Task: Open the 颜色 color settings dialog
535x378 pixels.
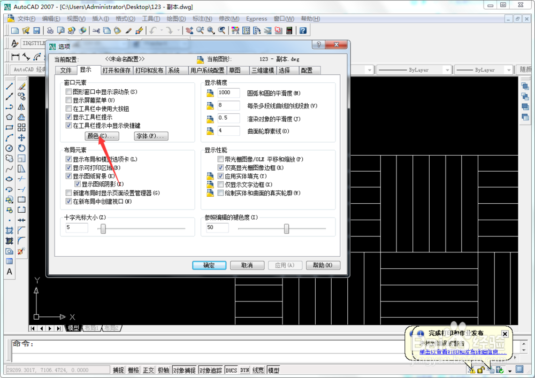Action: point(102,136)
